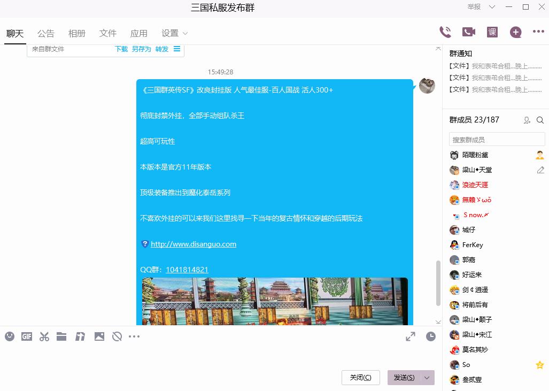Image resolution: width=549 pixels, height=391 pixels.
Task: Click the owner badge beside 陌暖粉黛
Action: point(540,155)
